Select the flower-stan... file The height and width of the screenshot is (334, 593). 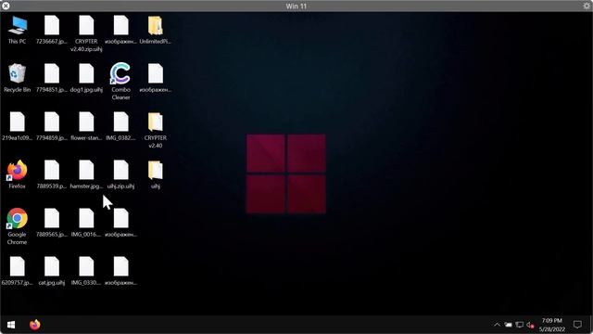tap(86, 126)
